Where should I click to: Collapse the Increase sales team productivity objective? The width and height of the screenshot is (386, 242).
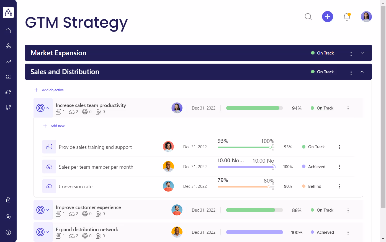48,108
